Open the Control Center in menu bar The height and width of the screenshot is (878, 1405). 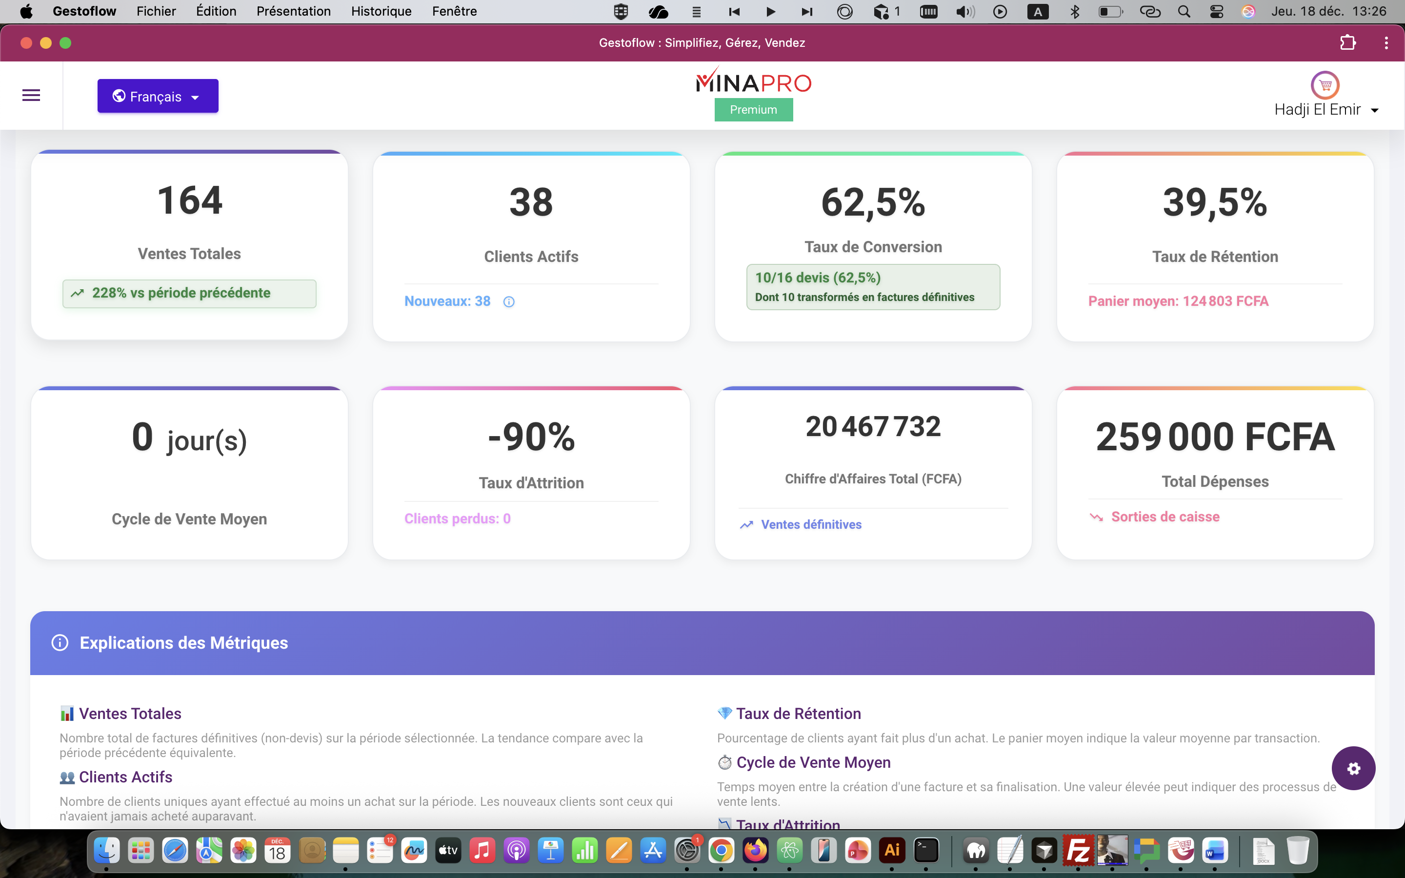[1216, 11]
